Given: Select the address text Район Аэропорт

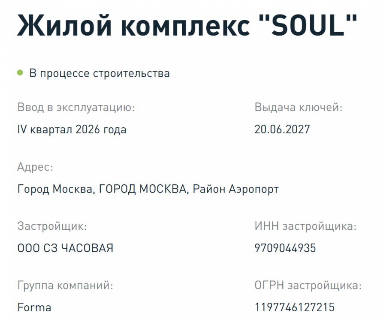Looking at the screenshot, I should (235, 190).
